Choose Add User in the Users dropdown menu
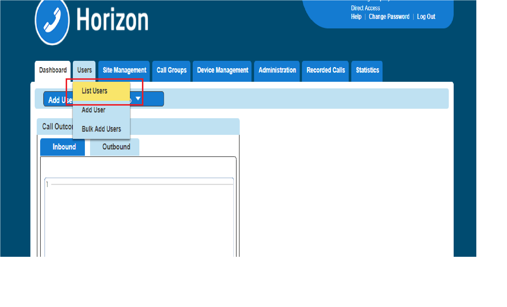This screenshot has height=307, width=507. [102, 110]
